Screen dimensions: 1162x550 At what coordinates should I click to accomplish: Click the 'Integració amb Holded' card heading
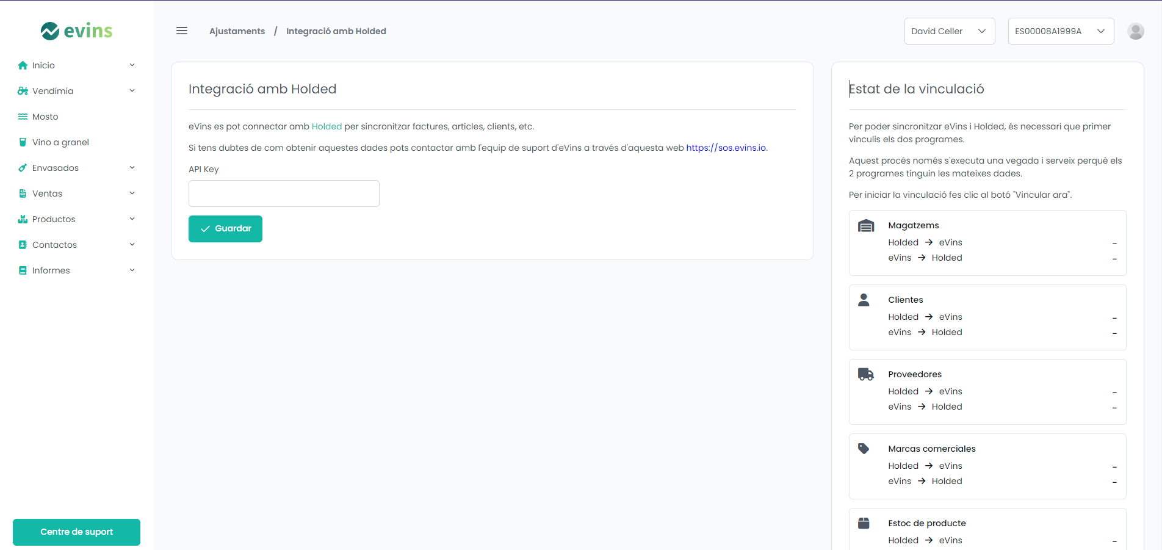tap(262, 89)
